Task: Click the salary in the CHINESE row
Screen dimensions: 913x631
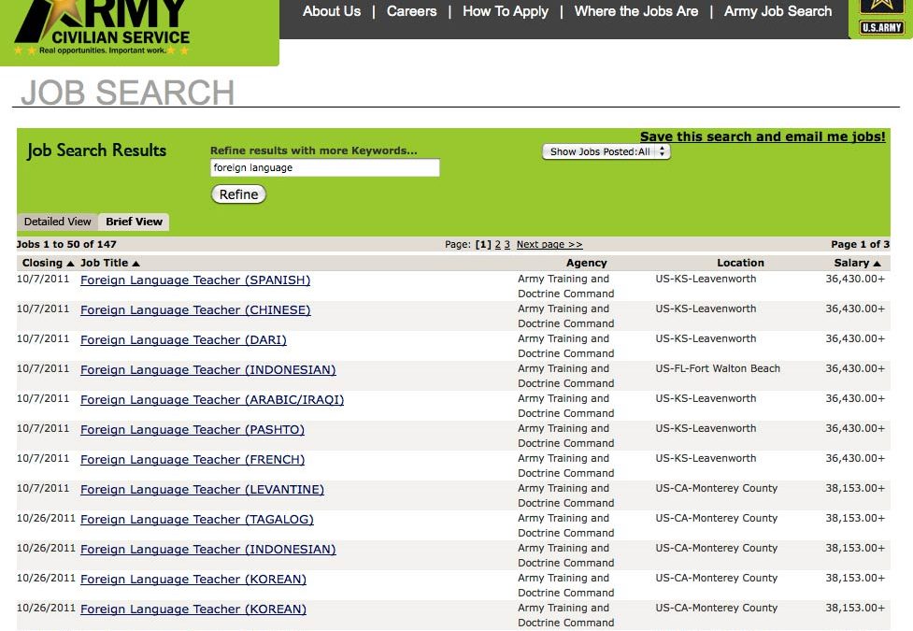Action: pyautogui.click(x=855, y=308)
